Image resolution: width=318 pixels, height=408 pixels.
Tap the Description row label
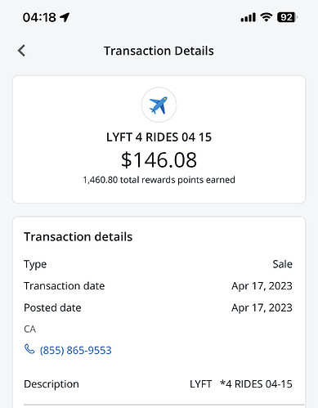(x=52, y=384)
